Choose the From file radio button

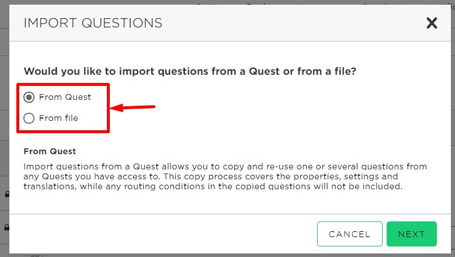click(29, 119)
